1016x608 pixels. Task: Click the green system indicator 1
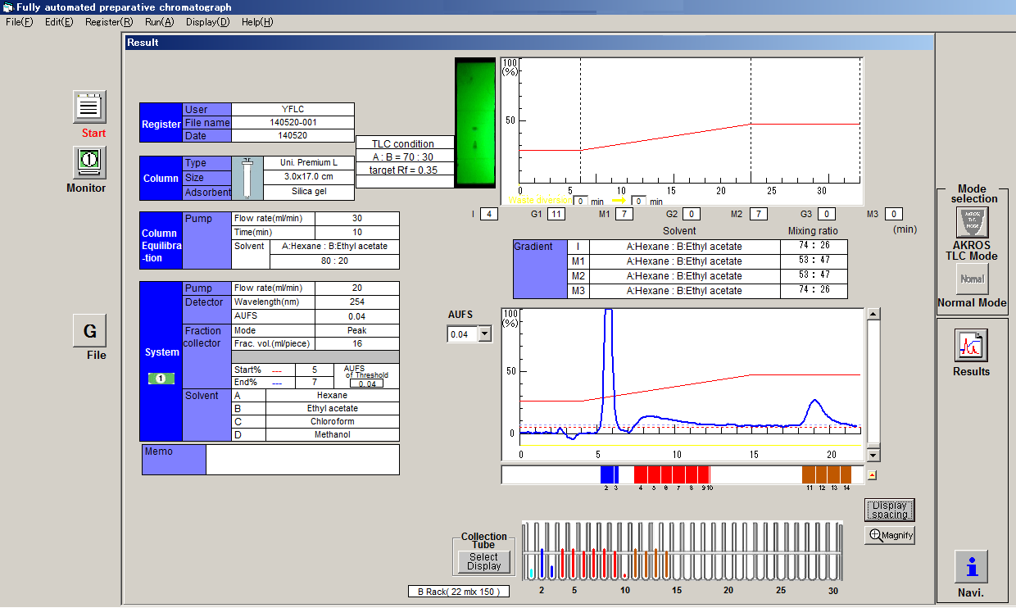tap(161, 379)
